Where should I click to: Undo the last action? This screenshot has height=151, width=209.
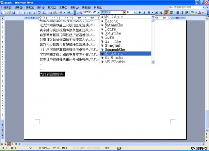coord(61,13)
